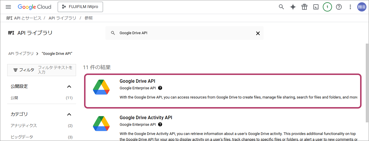Click the API とサービス breadcrumb
369x141 pixels.
tap(28, 18)
